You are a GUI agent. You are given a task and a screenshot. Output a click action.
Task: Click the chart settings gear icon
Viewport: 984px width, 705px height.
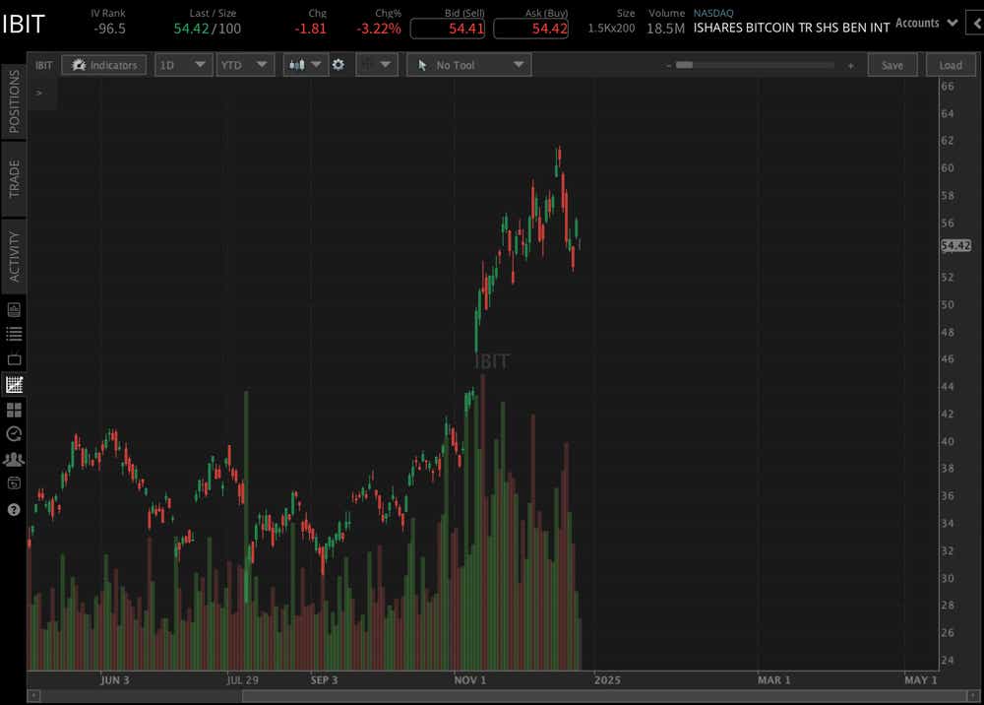[338, 65]
